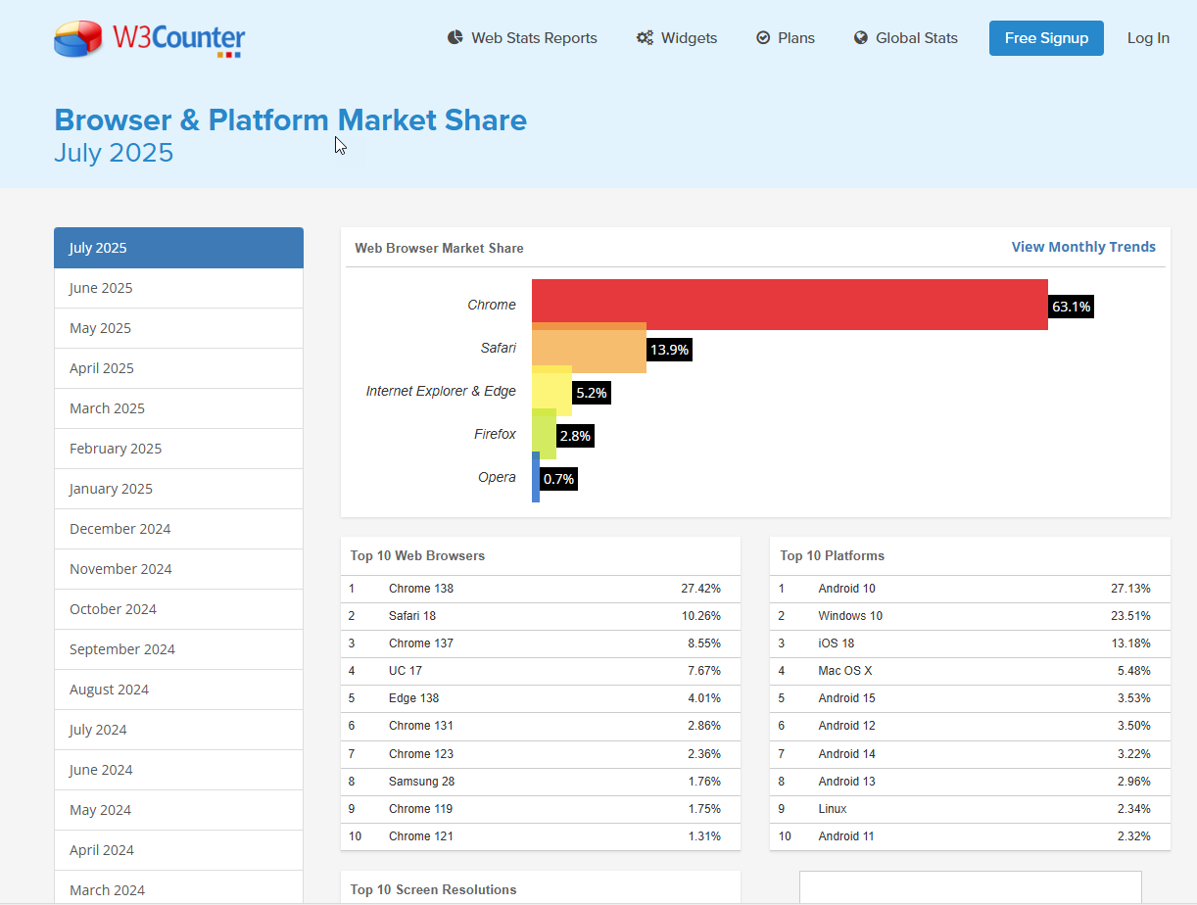
Task: Select January 2025 in the sidebar
Action: (x=178, y=489)
